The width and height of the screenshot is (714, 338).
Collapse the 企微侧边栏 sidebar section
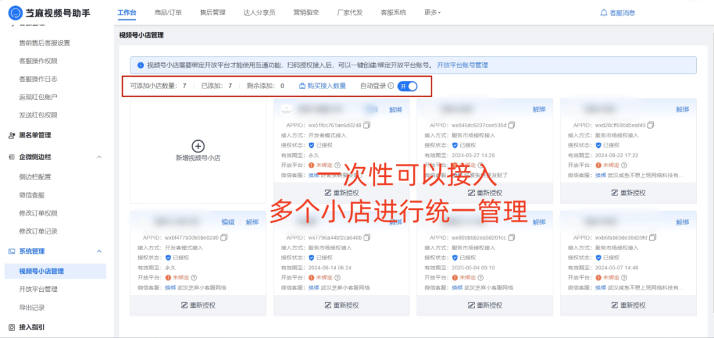[x=99, y=156]
